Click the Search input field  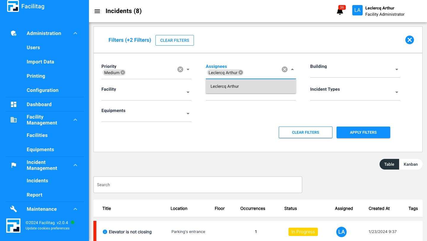(x=197, y=184)
